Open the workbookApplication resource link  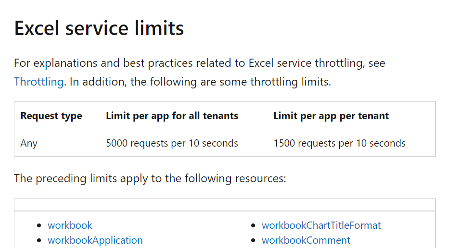[95, 240]
